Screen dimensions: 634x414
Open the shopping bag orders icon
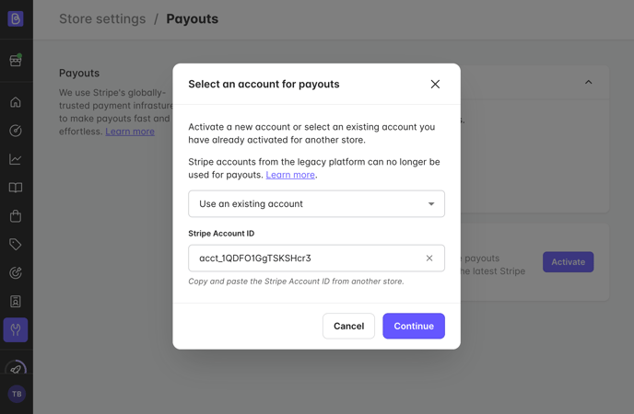pyautogui.click(x=16, y=216)
